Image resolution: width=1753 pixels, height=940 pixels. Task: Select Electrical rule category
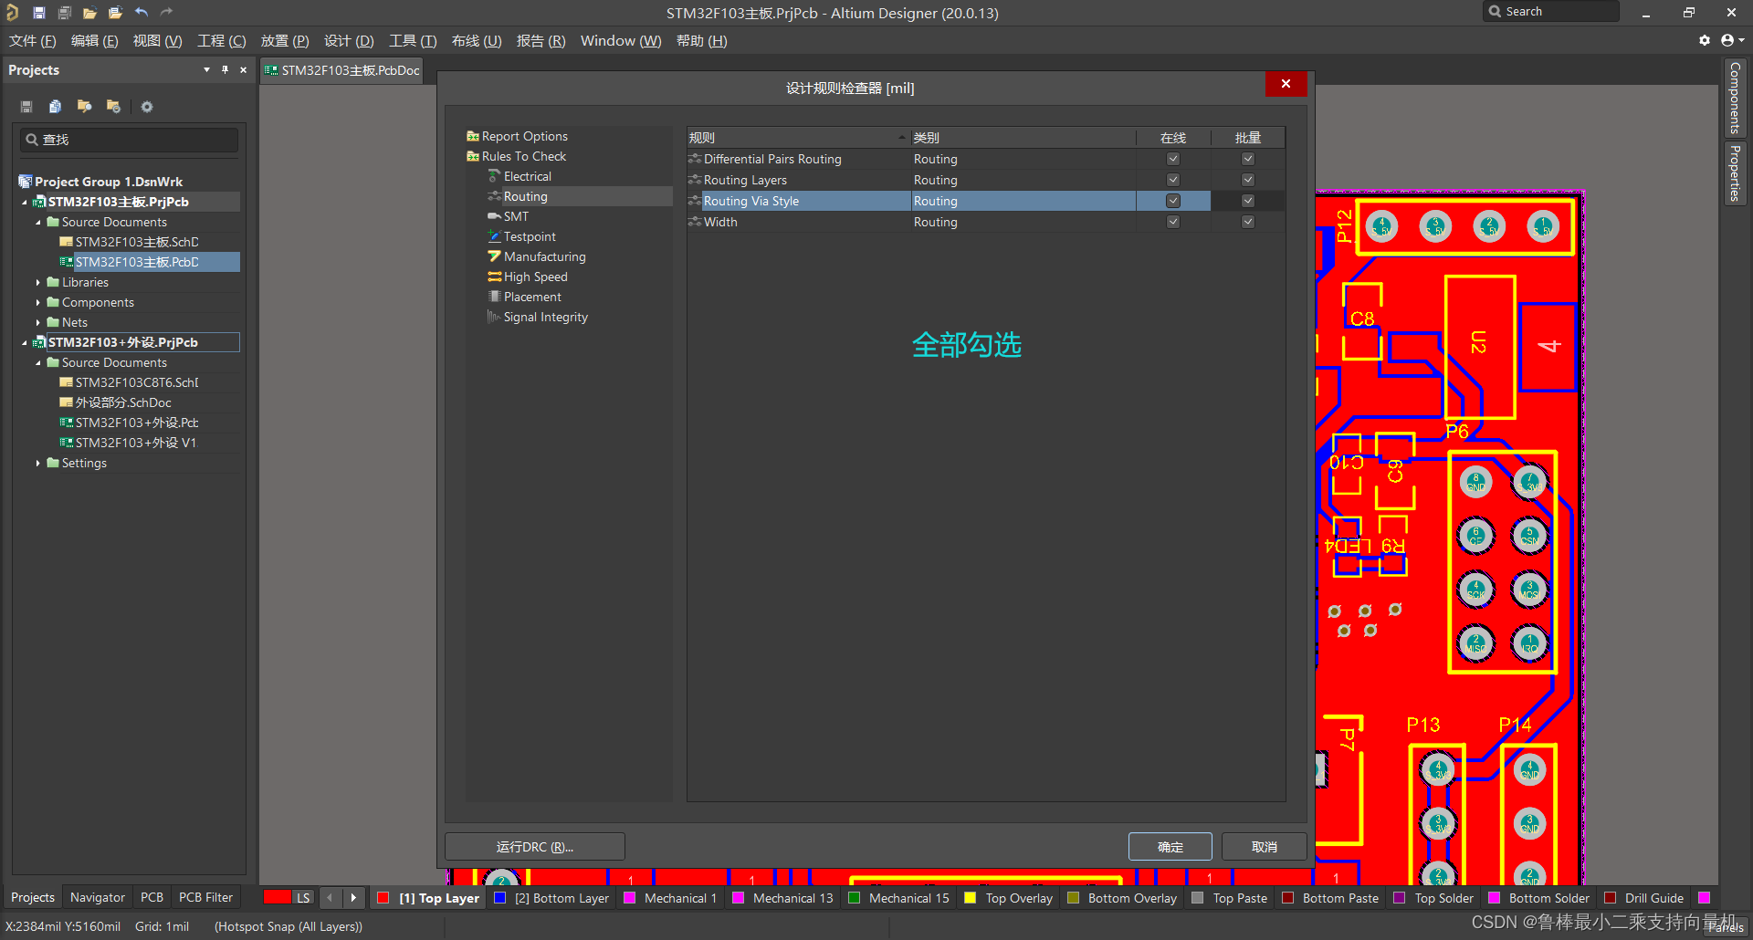point(527,176)
